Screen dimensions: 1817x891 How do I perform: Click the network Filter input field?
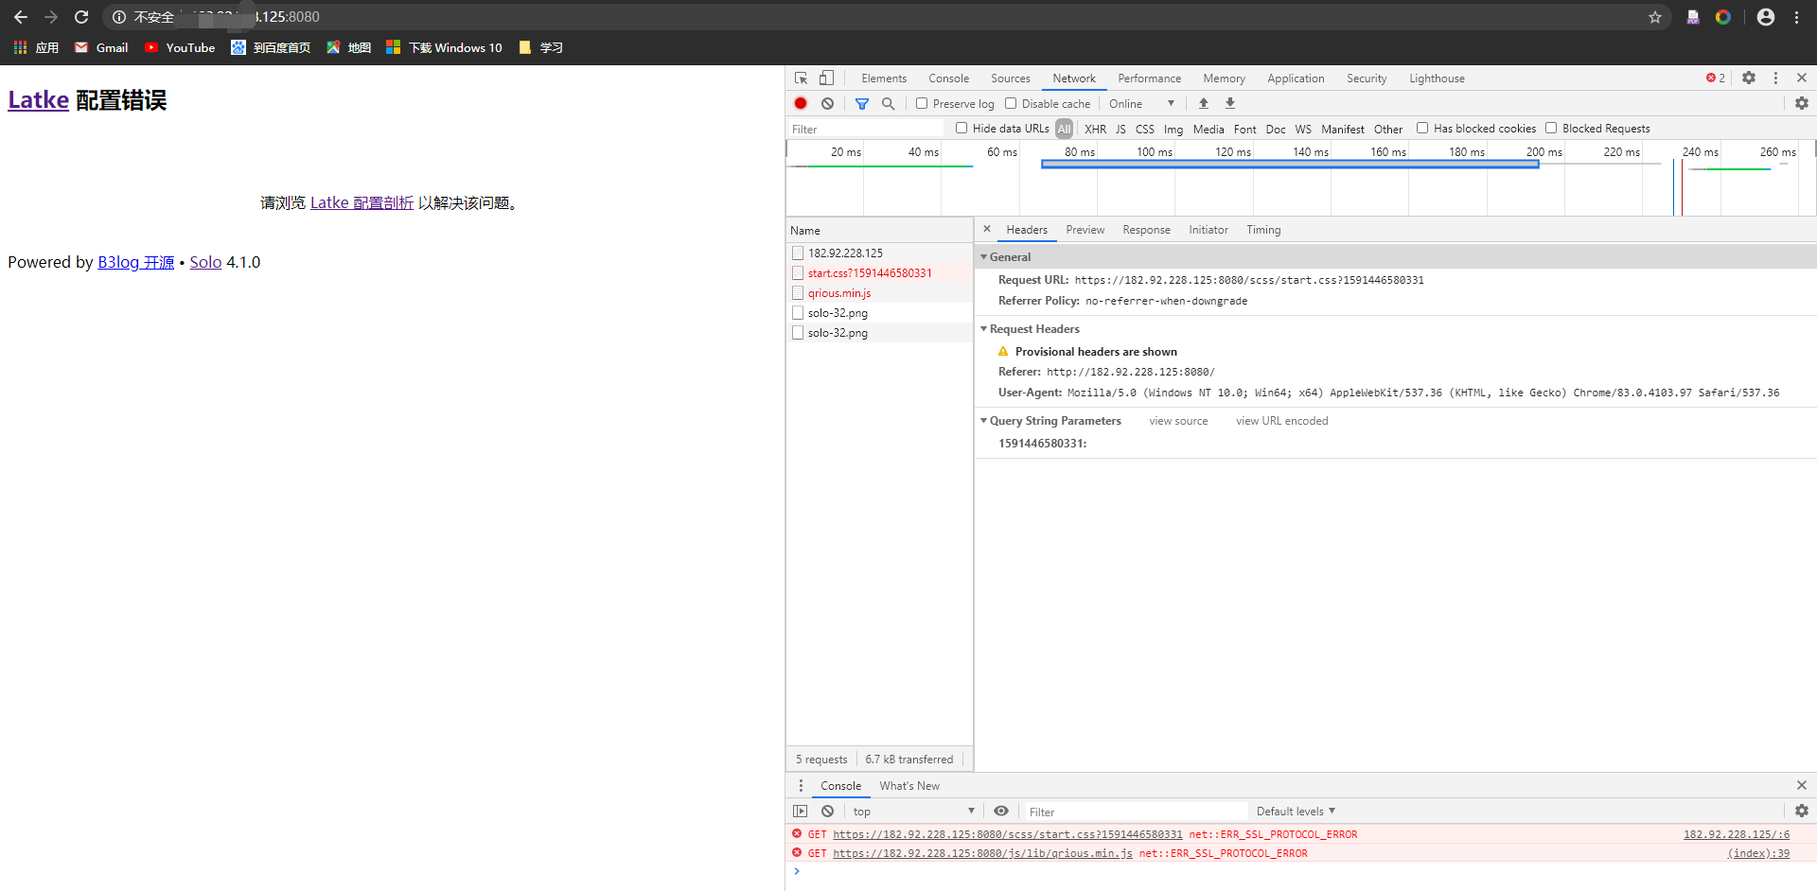coord(865,129)
